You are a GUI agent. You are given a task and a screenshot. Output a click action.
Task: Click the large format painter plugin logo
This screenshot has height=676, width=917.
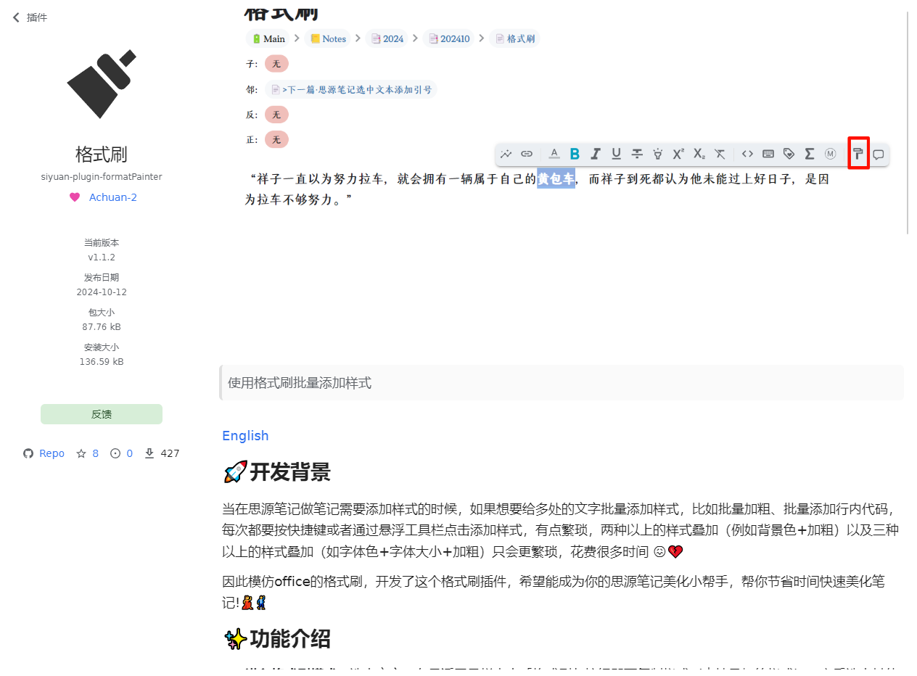[102, 83]
